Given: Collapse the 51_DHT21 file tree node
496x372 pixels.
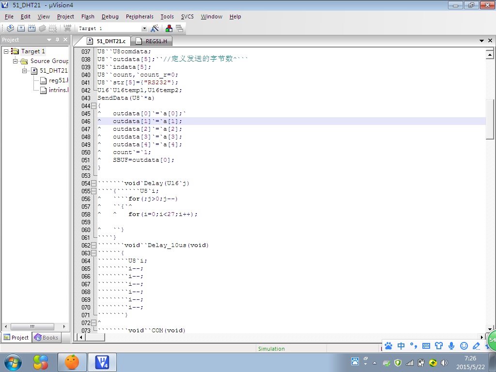Looking at the screenshot, I should pos(25,71).
